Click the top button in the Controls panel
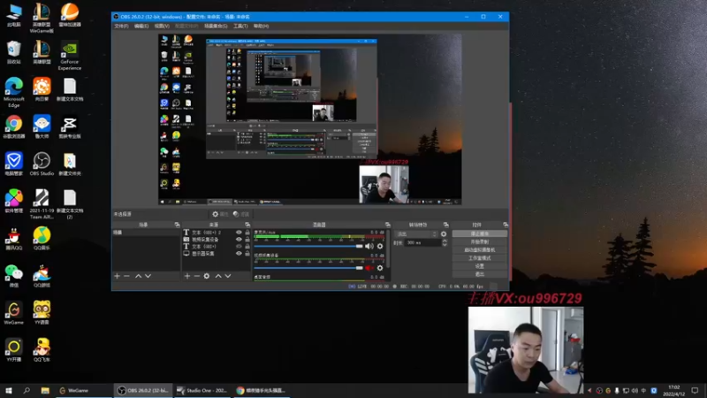Screen dimensions: 707x398 [479, 233]
